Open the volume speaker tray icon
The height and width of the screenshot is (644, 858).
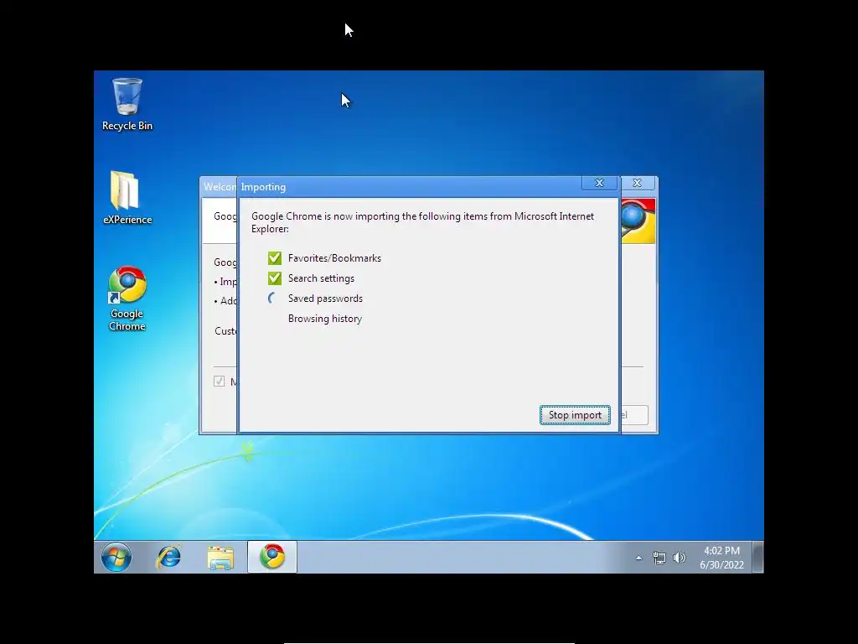[x=679, y=558]
